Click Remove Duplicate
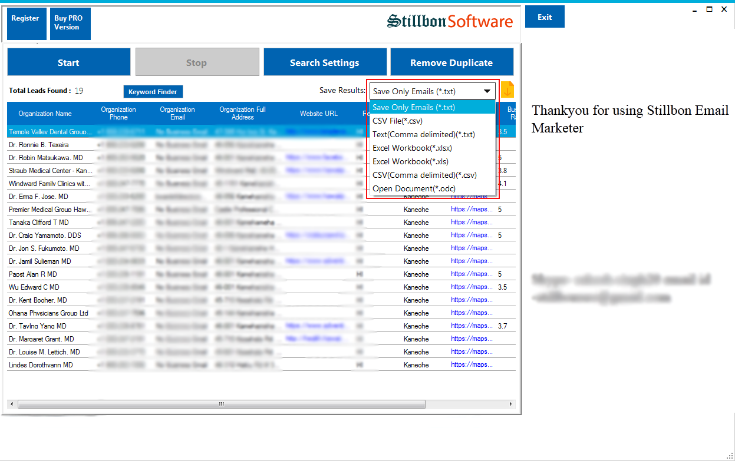This screenshot has width=735, height=461. [x=451, y=62]
